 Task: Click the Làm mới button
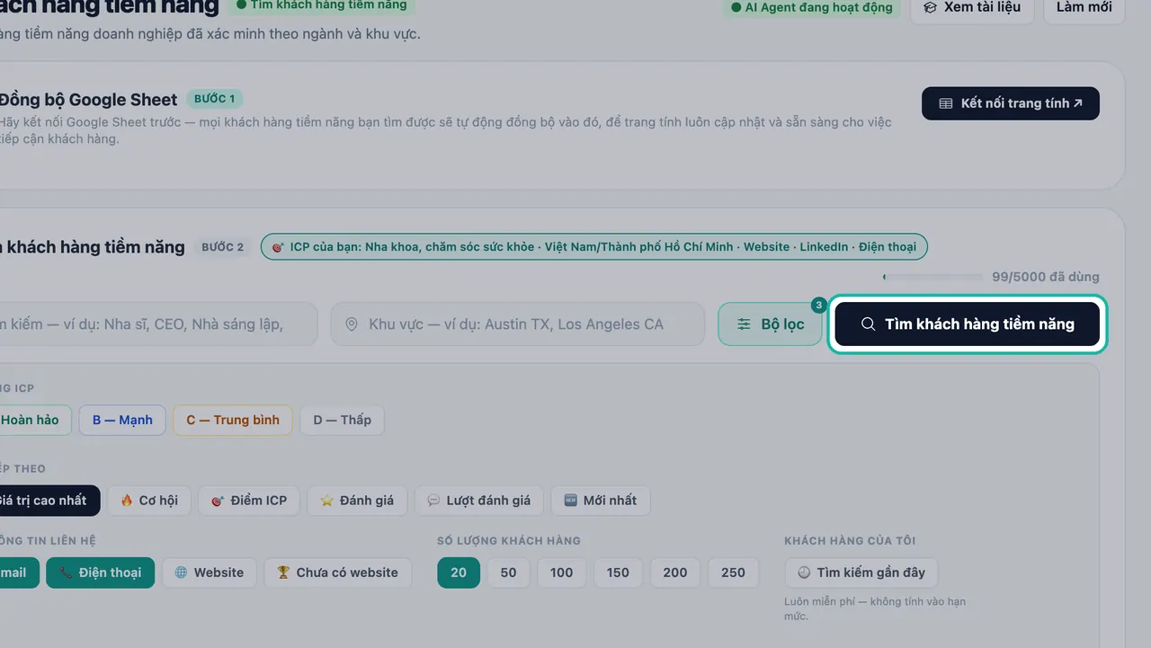point(1084,8)
